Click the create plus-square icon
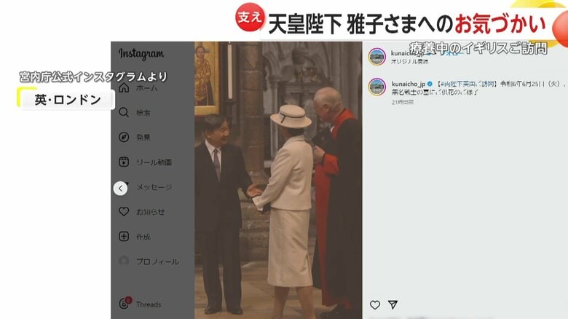 click(x=124, y=237)
